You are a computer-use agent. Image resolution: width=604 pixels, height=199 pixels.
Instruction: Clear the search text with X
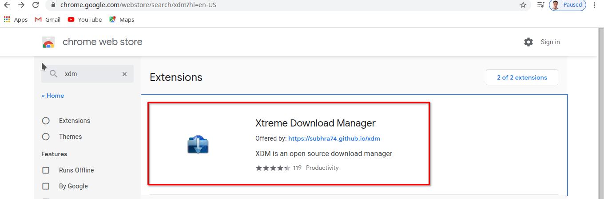125,74
